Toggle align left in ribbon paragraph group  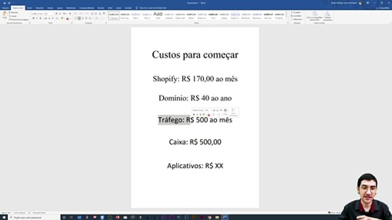coord(76,18)
